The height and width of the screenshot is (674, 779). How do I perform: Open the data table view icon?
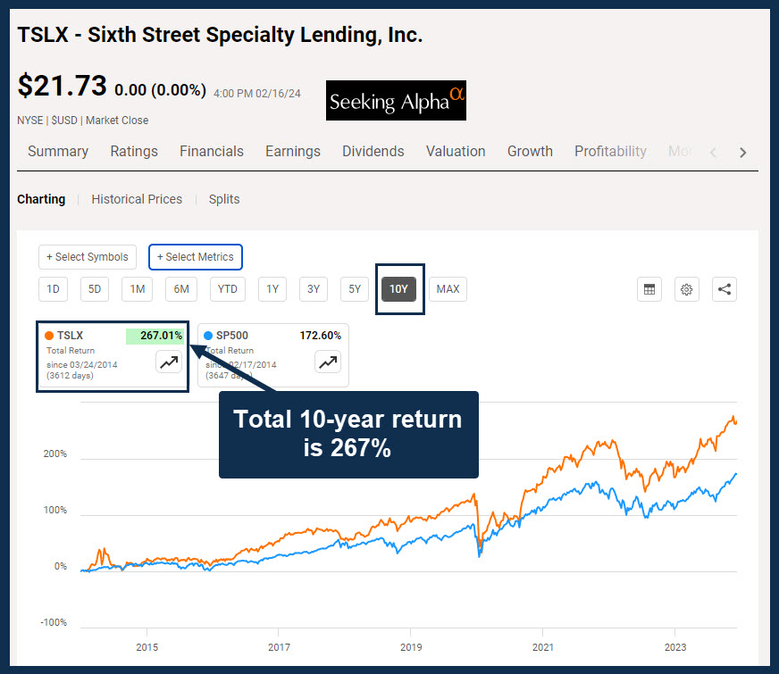[649, 289]
